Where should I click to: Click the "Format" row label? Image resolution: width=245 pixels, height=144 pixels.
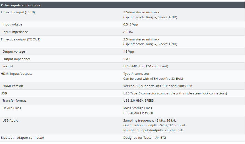pos(8,66)
